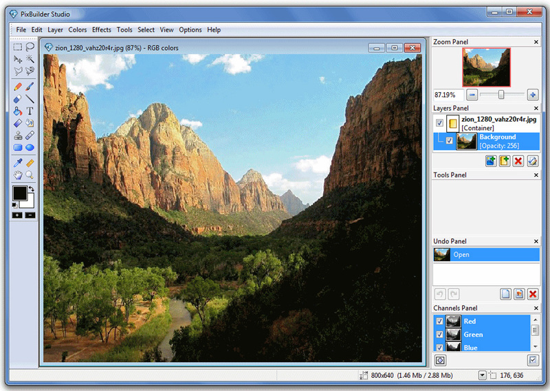Open the Colors menu
Image resolution: width=550 pixels, height=391 pixels.
(x=78, y=30)
